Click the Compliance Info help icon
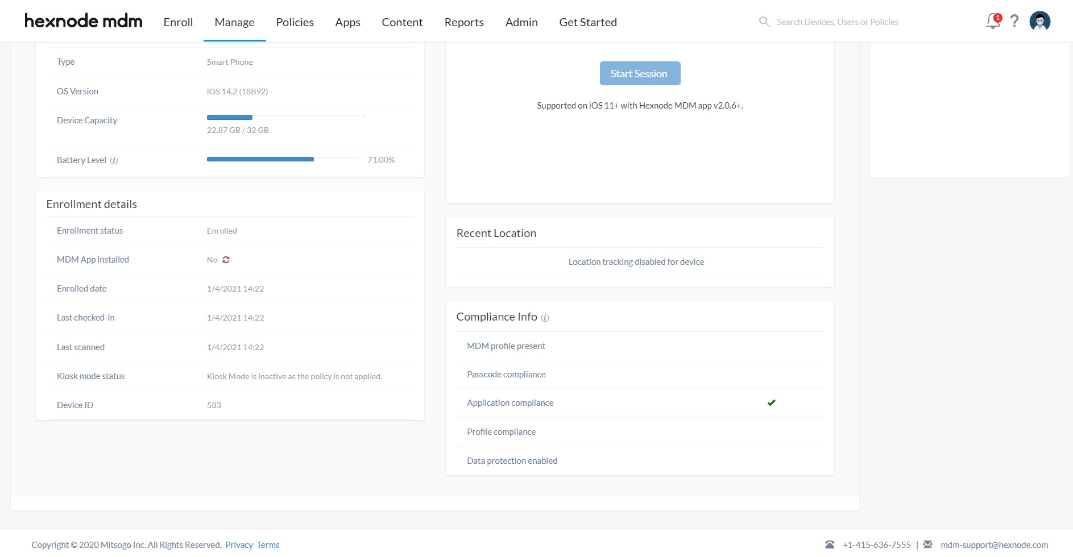The width and height of the screenshot is (1073, 557). point(545,318)
